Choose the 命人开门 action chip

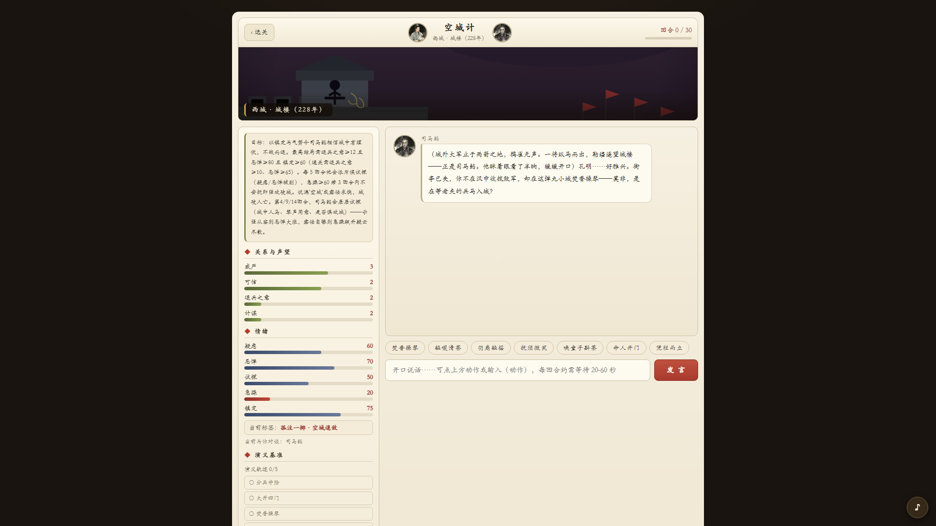[626, 348]
